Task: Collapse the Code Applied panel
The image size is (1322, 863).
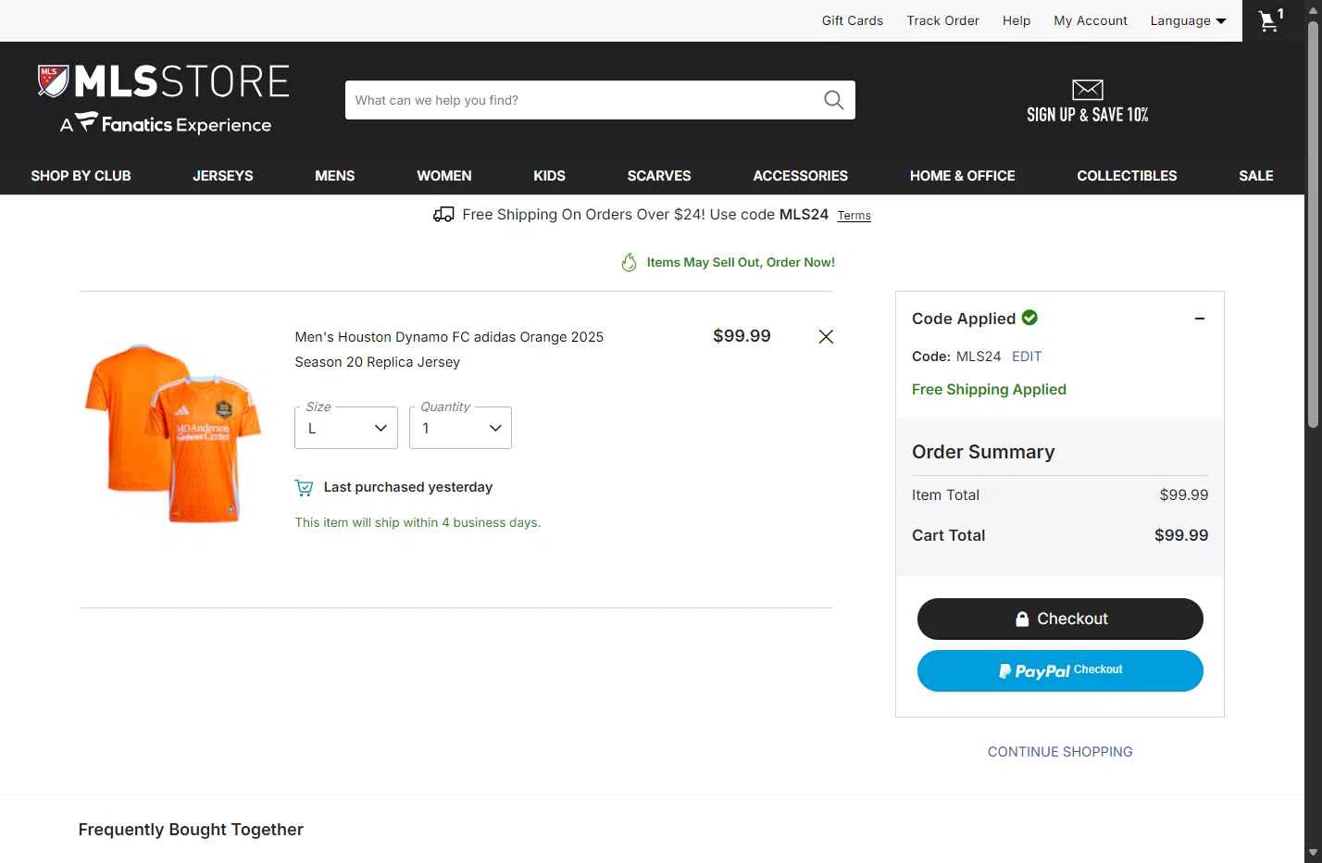Action: (1200, 319)
